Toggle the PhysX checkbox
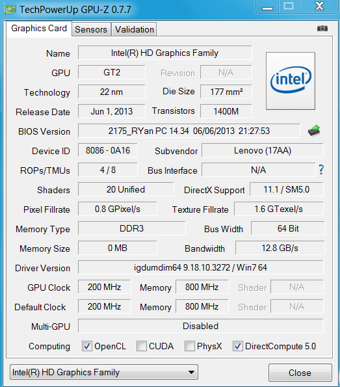This screenshot has height=387, width=340. point(189,346)
